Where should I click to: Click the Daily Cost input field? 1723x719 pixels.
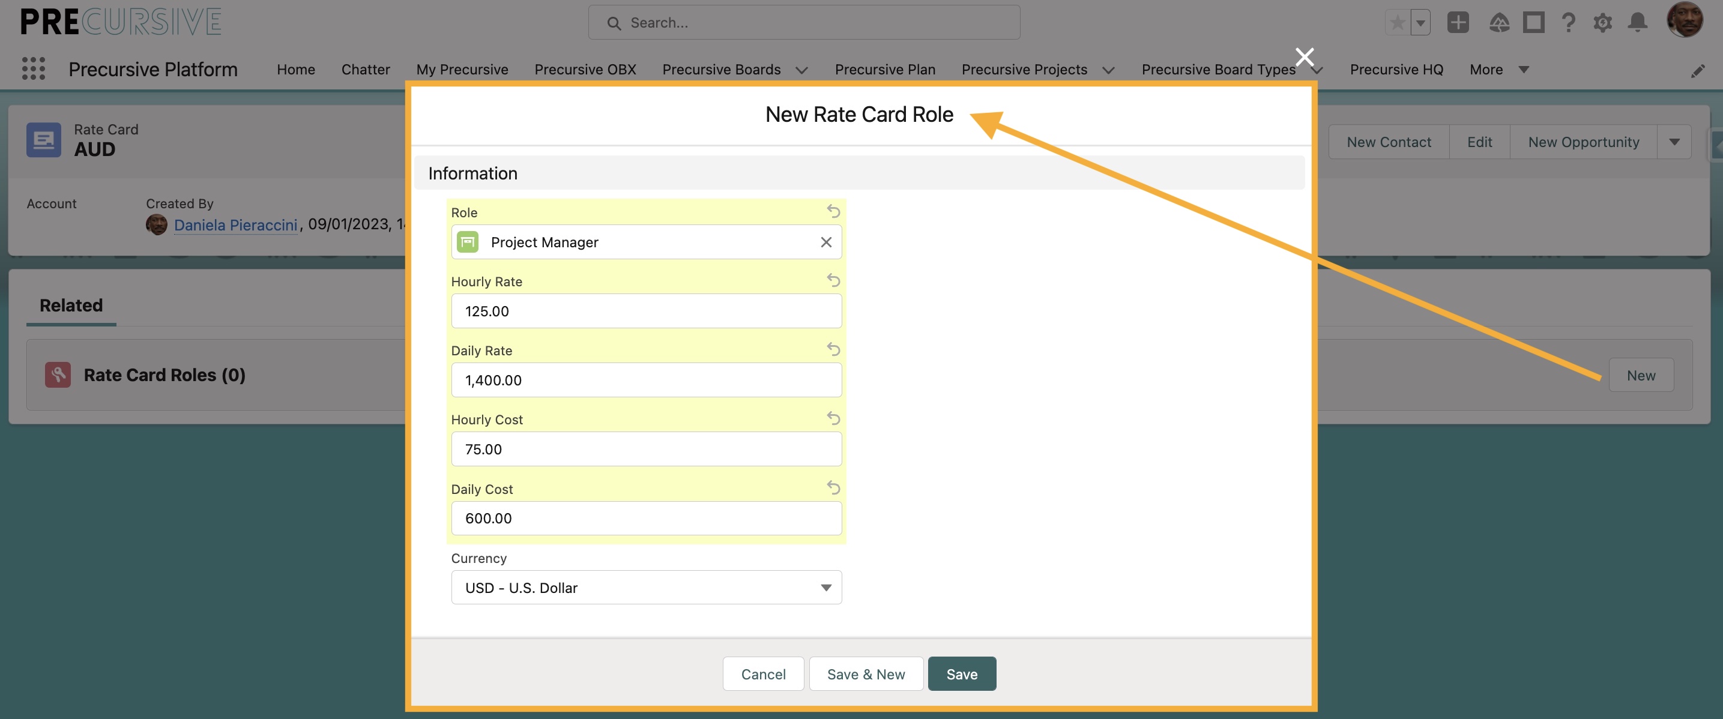(646, 519)
